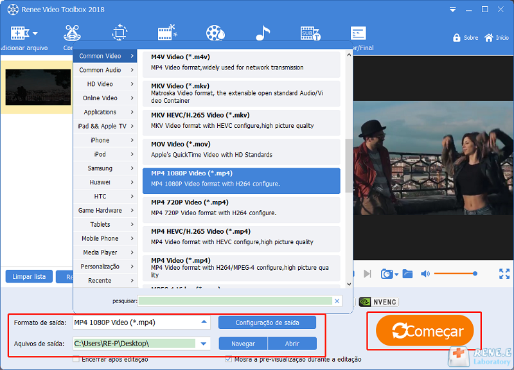Expand the Common Audio category
Image resolution: width=514 pixels, height=370 pixels.
105,70
